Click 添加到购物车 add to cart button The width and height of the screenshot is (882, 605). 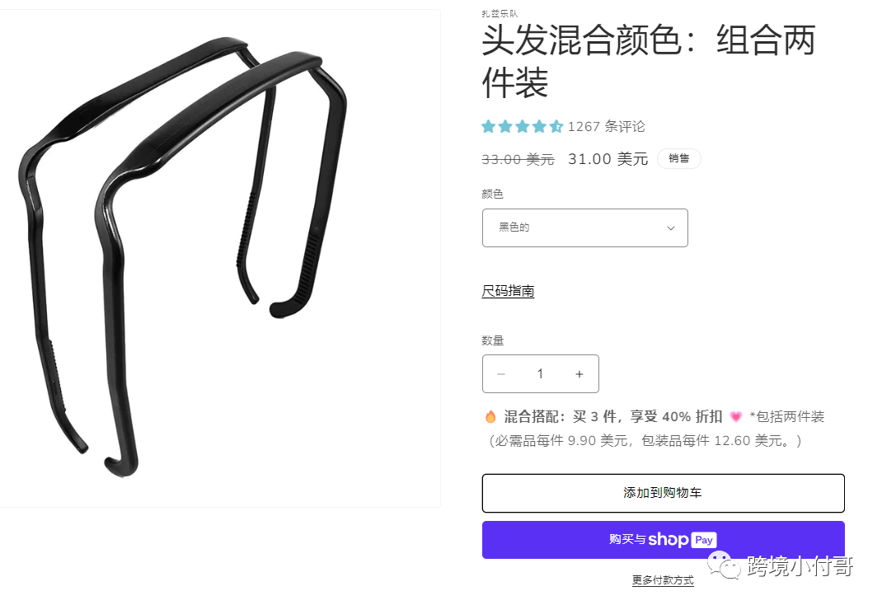(x=664, y=493)
